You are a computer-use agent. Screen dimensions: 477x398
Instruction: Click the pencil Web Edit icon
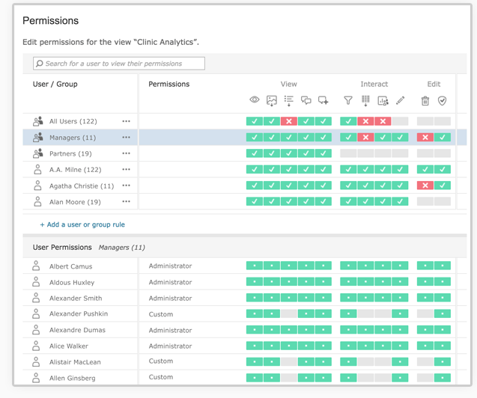click(400, 100)
